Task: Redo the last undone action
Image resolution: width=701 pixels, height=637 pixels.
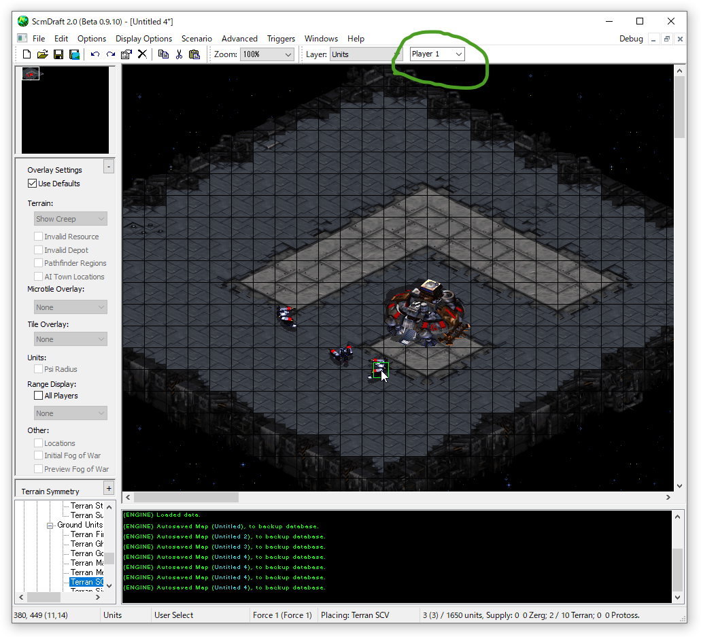Action: point(110,54)
